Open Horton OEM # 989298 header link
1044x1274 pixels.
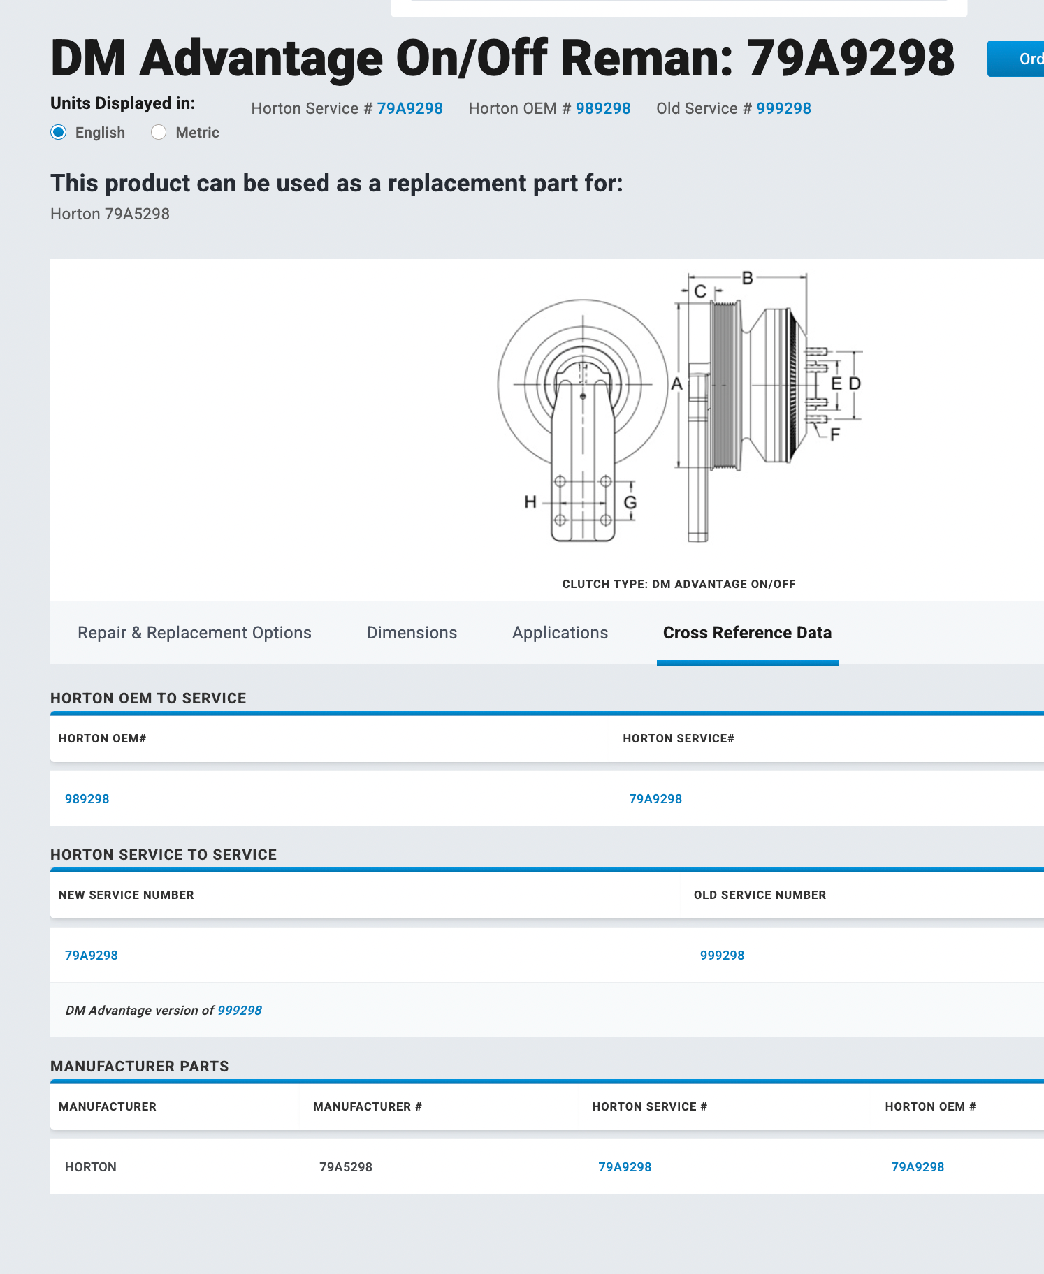click(x=602, y=109)
